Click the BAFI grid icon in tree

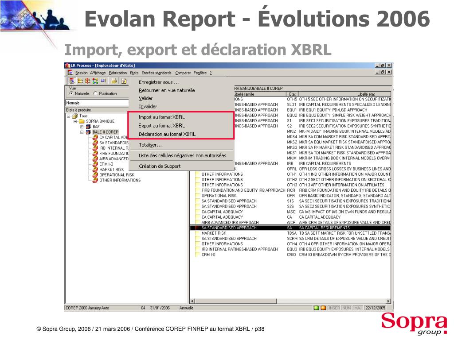(x=88, y=127)
